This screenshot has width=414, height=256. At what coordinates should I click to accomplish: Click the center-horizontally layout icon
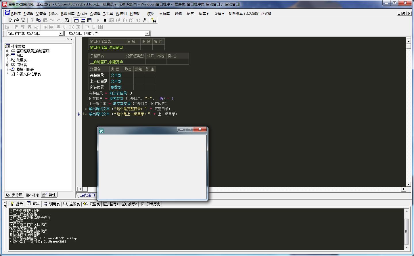(45, 27)
